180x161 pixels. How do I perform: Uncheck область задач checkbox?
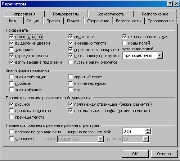coord(12,36)
